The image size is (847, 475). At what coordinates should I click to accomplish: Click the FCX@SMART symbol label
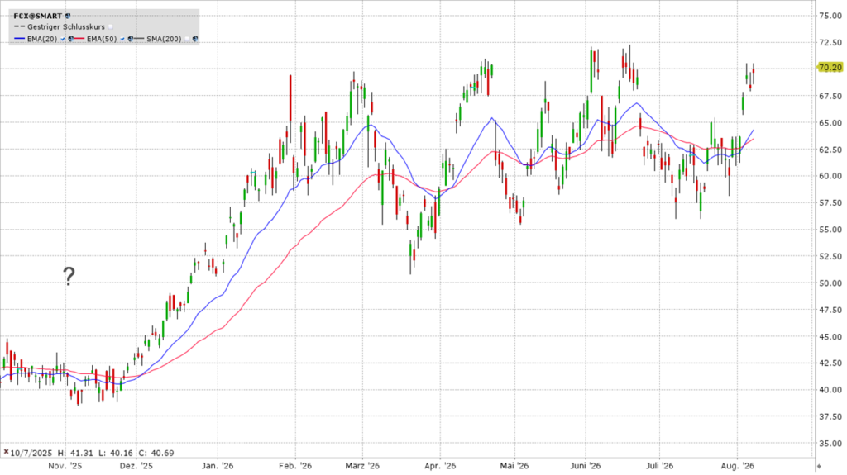[x=38, y=17]
